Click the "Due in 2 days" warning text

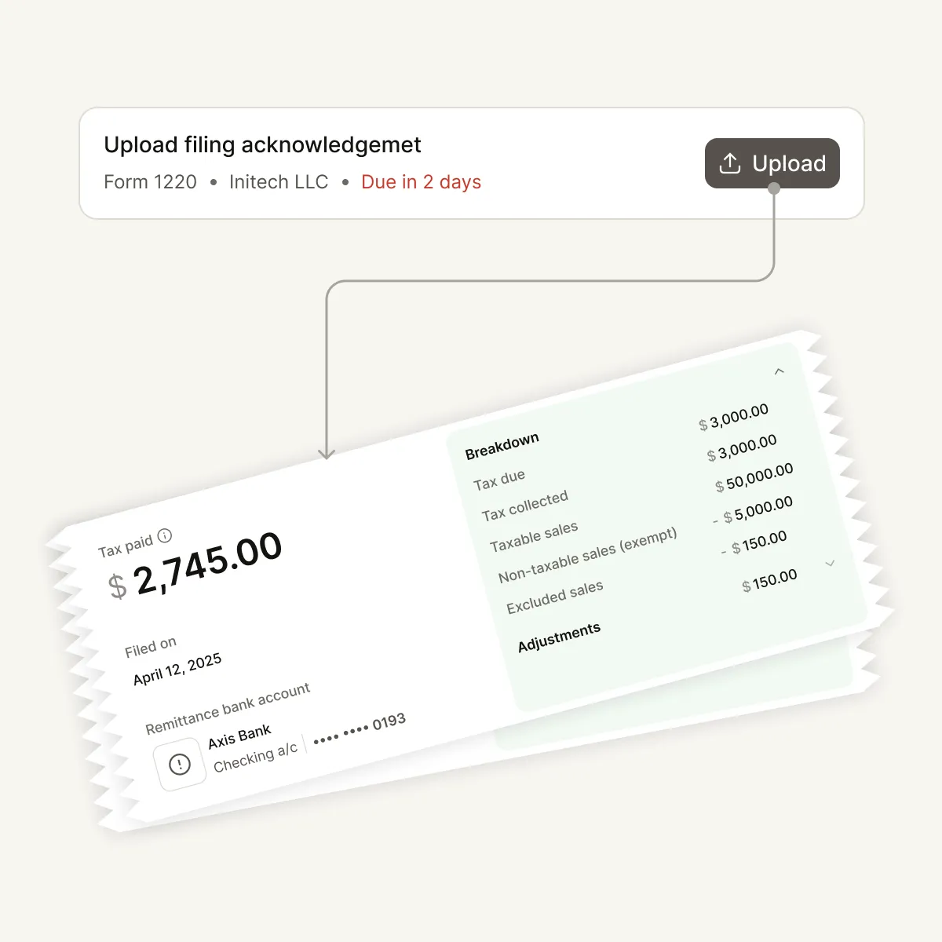tap(421, 182)
